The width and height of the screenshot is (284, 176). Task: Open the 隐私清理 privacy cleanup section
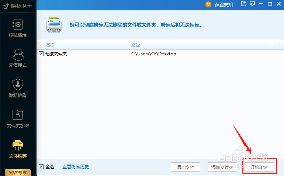tap(18, 28)
